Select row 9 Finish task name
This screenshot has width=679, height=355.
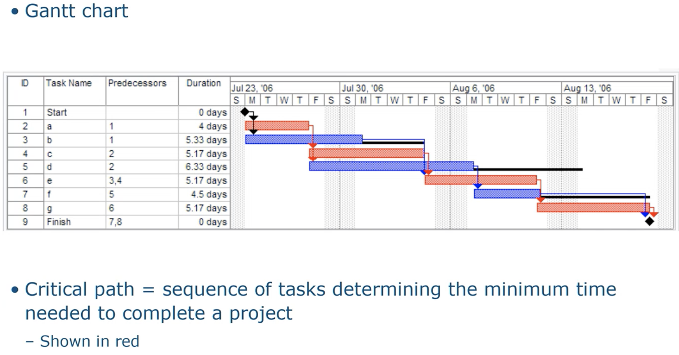pos(59,222)
